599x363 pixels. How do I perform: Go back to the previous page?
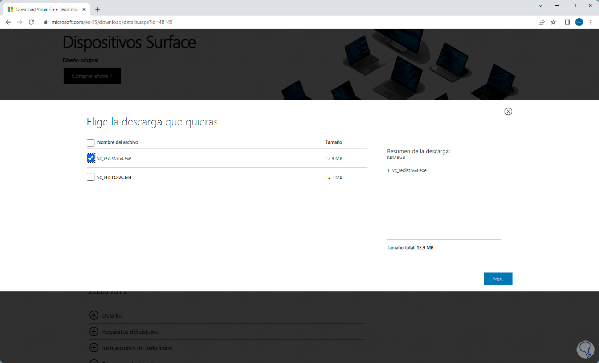pyautogui.click(x=8, y=22)
